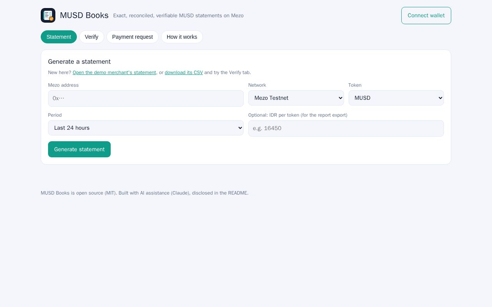Click the Generate statement button
The width and height of the screenshot is (492, 307).
point(79,149)
